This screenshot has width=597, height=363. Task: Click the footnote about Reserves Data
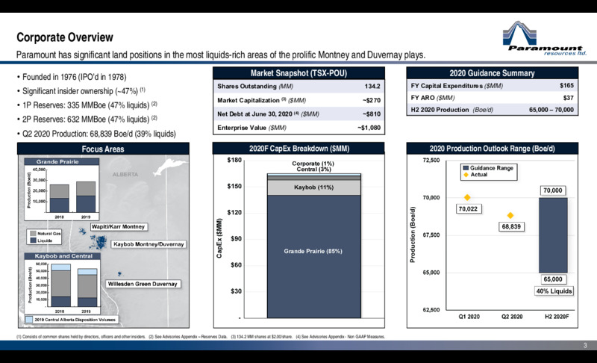click(188, 337)
